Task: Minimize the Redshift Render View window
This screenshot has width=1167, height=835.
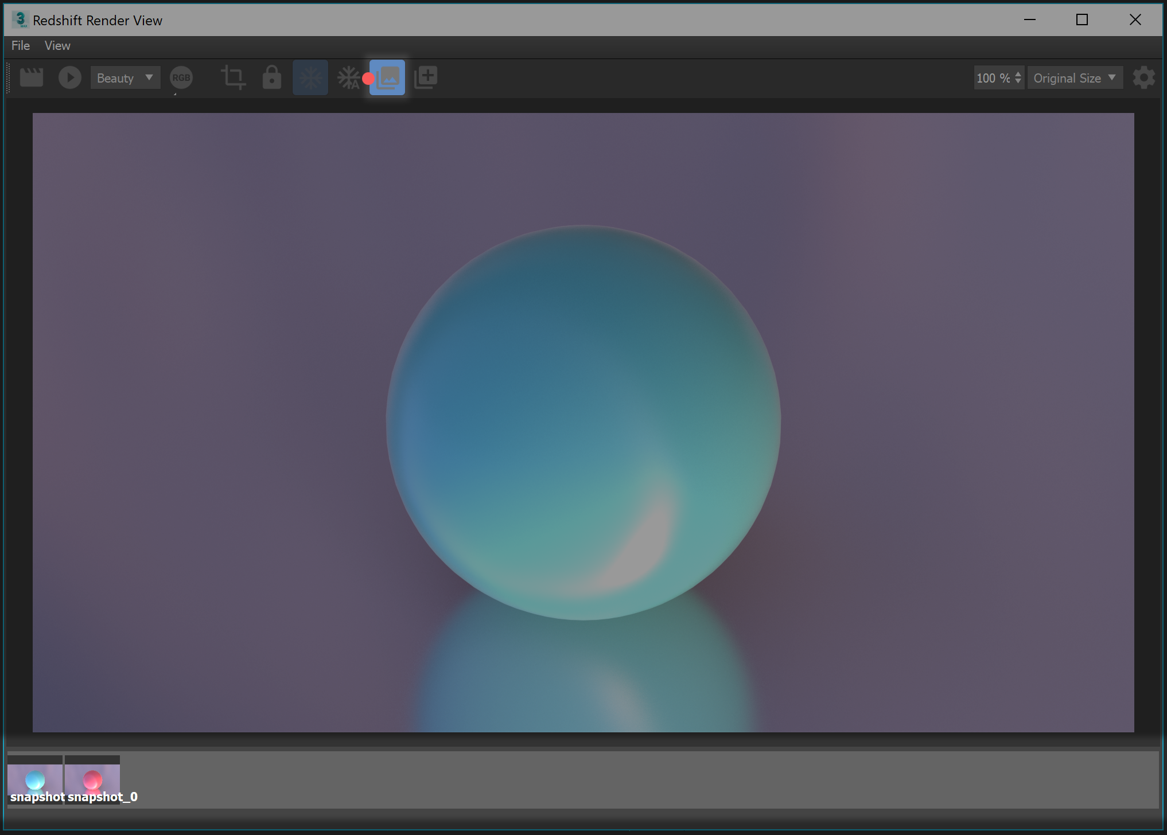Action: tap(1030, 19)
